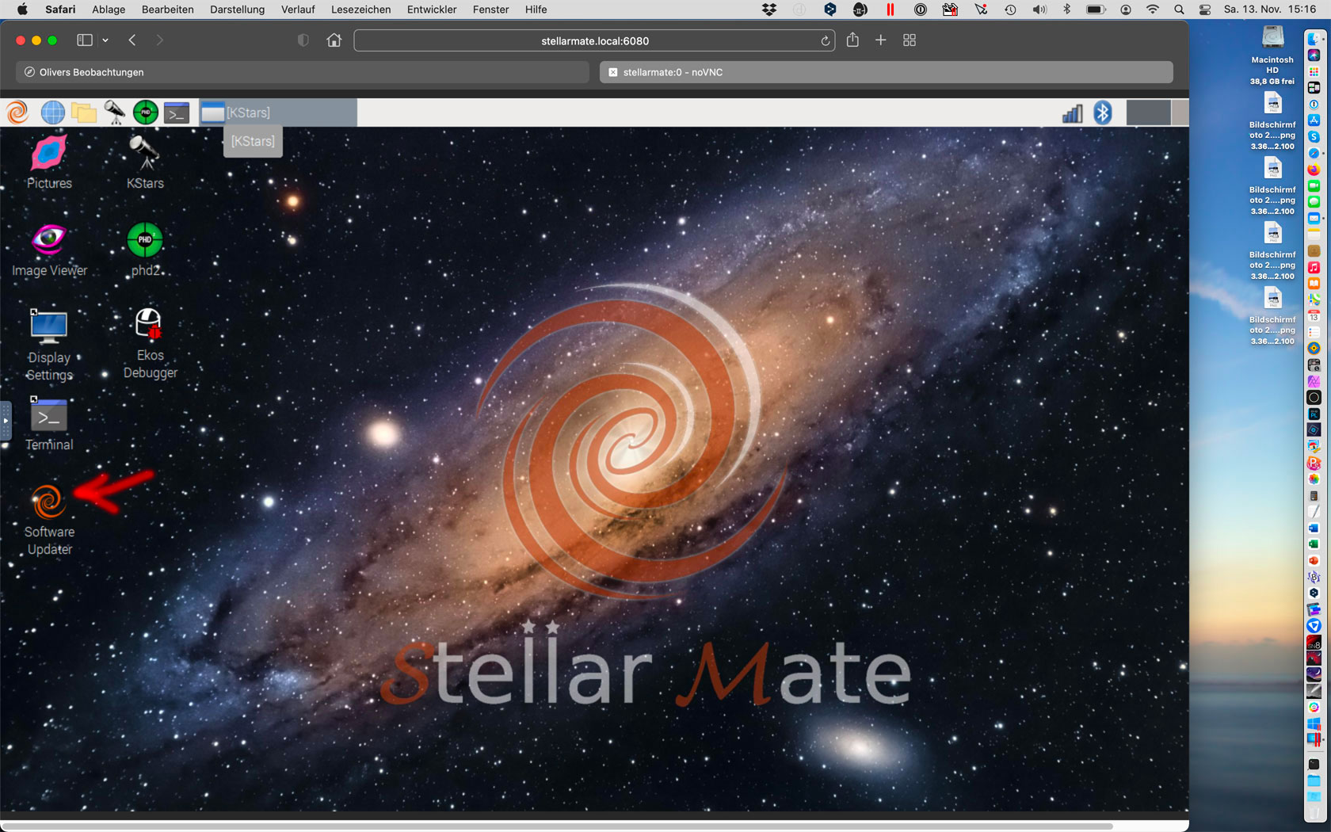Open Music from the Dock
This screenshot has width=1331, height=832.
1314,268
